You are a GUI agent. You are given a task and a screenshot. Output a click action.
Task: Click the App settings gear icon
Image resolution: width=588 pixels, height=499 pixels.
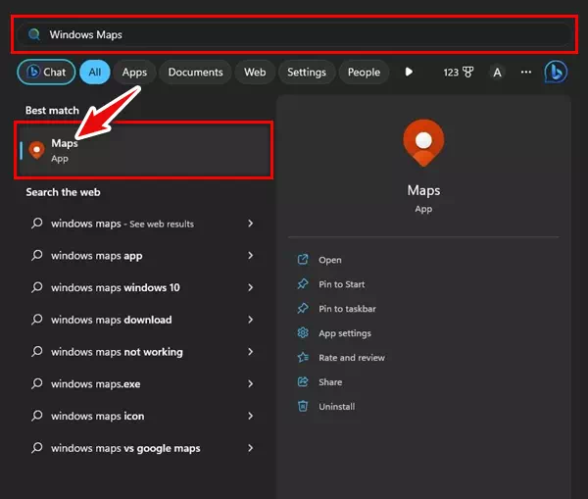303,332
